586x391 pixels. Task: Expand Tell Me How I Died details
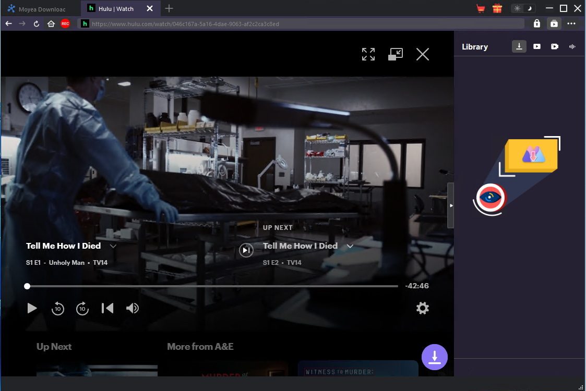(x=113, y=246)
